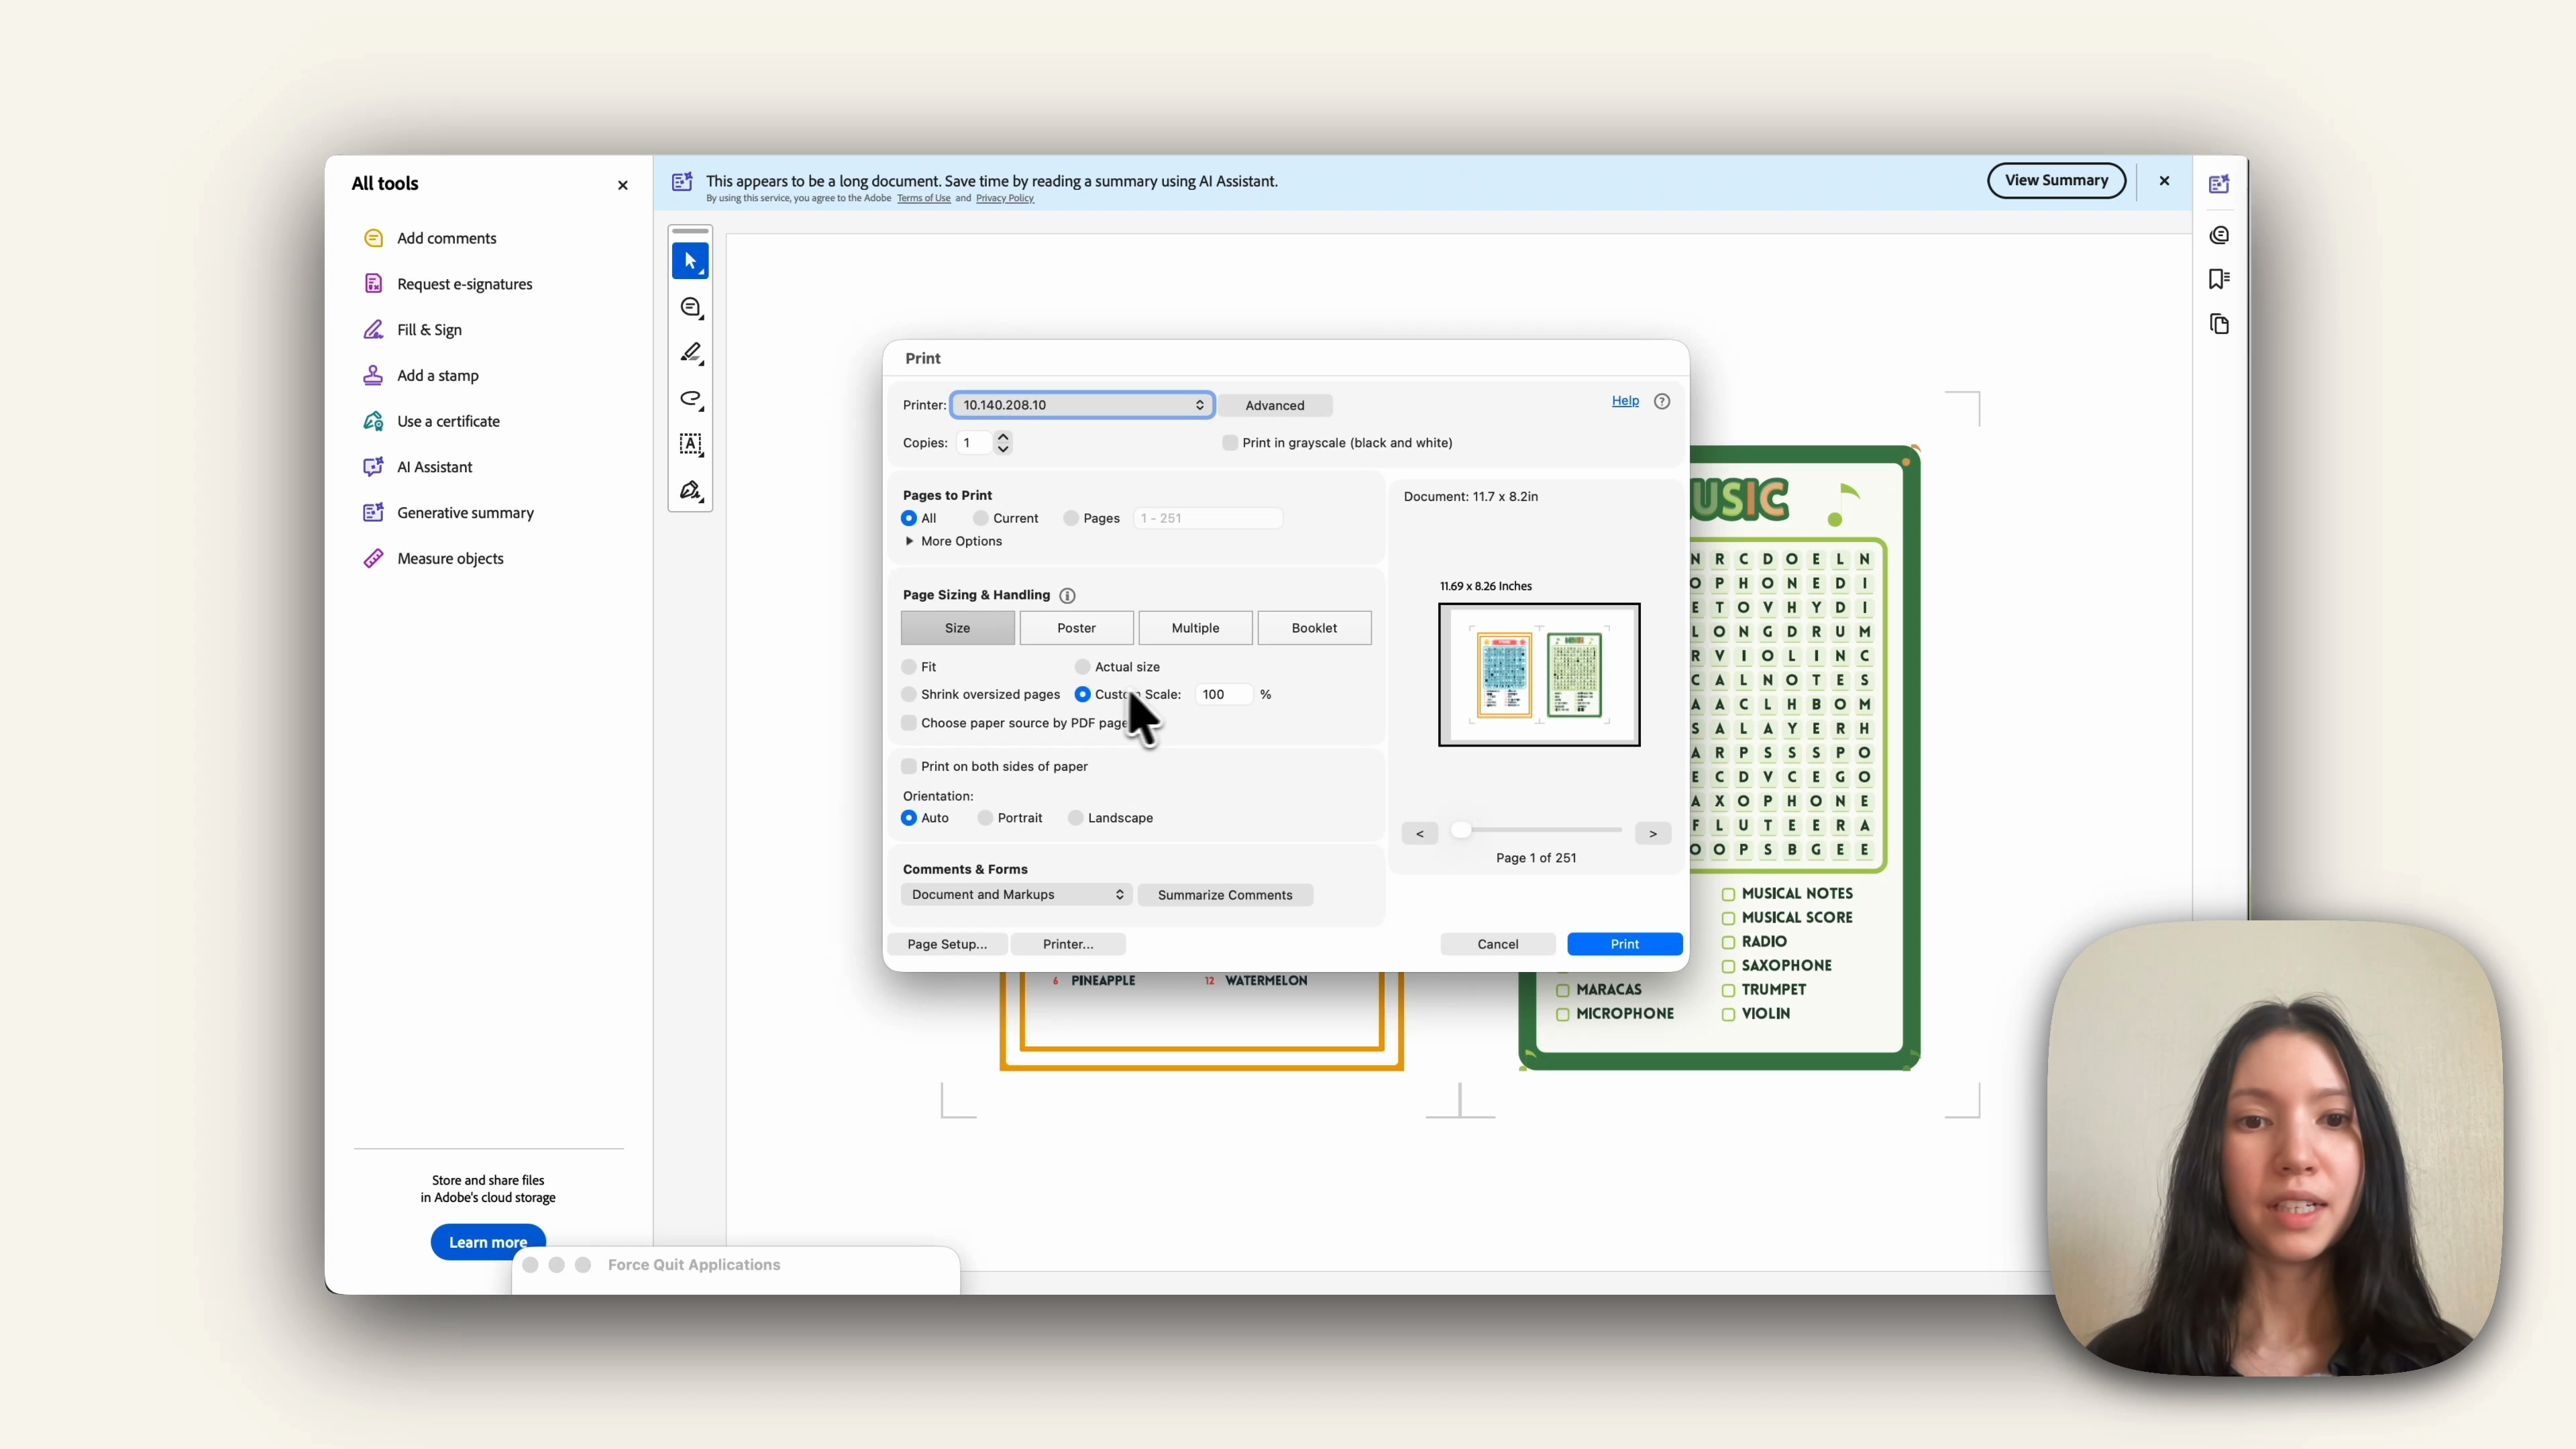The height and width of the screenshot is (1449, 2576).
Task: Select the text box tool
Action: point(691,445)
